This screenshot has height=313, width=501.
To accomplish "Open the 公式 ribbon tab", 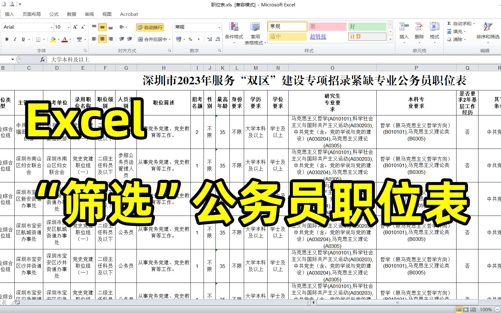I will [x=54, y=14].
